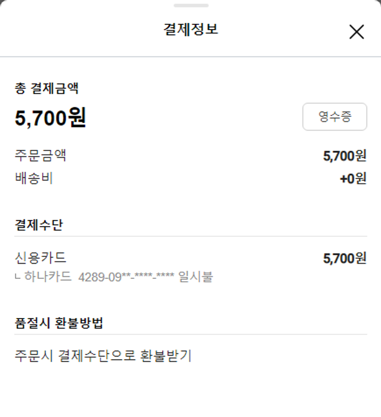Select the large bold 5,700원 total amount
The image size is (381, 417).
tap(50, 118)
